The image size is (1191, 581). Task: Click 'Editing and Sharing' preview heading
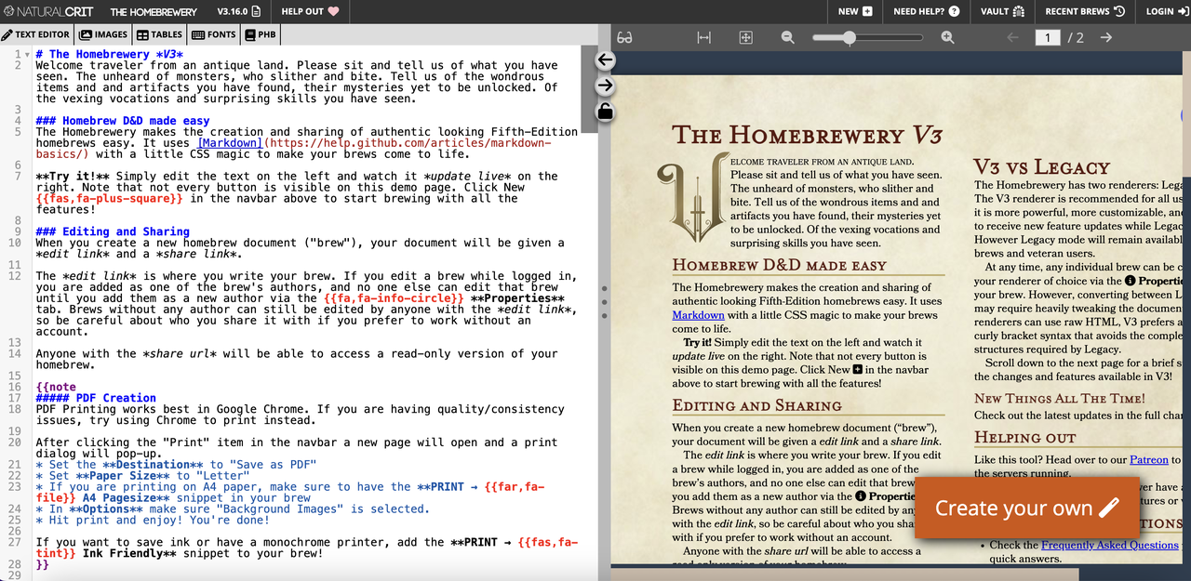click(x=757, y=405)
